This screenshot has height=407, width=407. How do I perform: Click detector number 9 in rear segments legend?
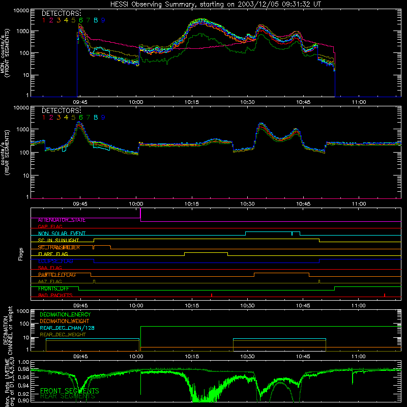pyautogui.click(x=103, y=118)
